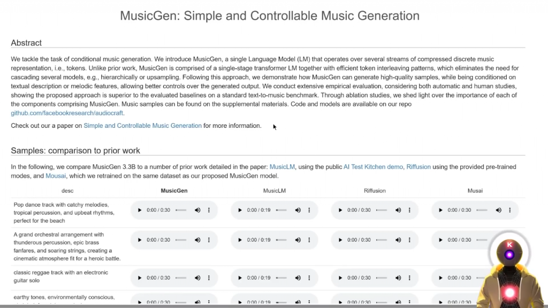Open github.com/facebookresearch/audiocraft repo link

tap(67, 113)
